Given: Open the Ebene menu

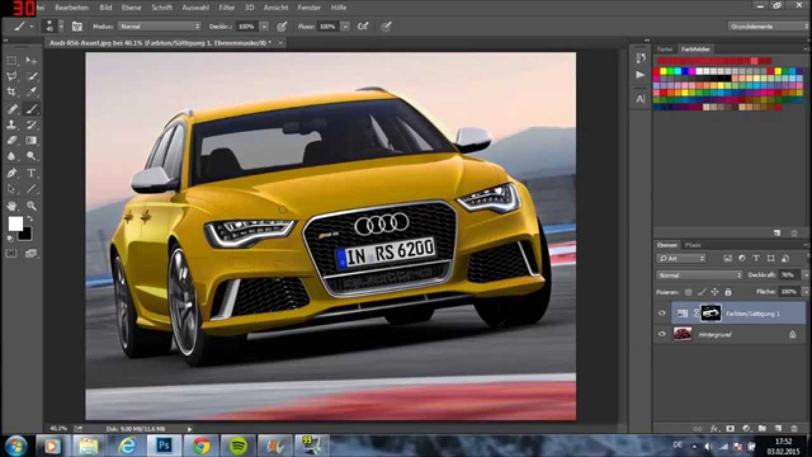Looking at the screenshot, I should point(131,8).
